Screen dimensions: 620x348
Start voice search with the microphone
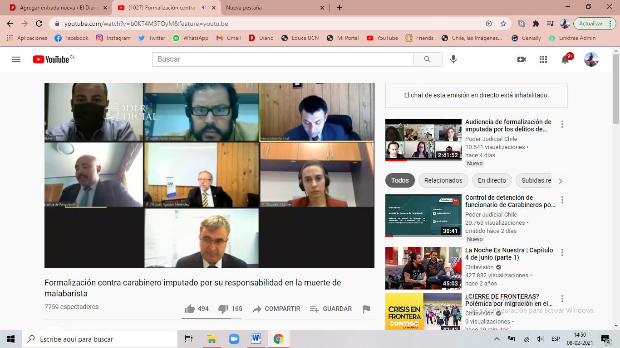point(453,59)
